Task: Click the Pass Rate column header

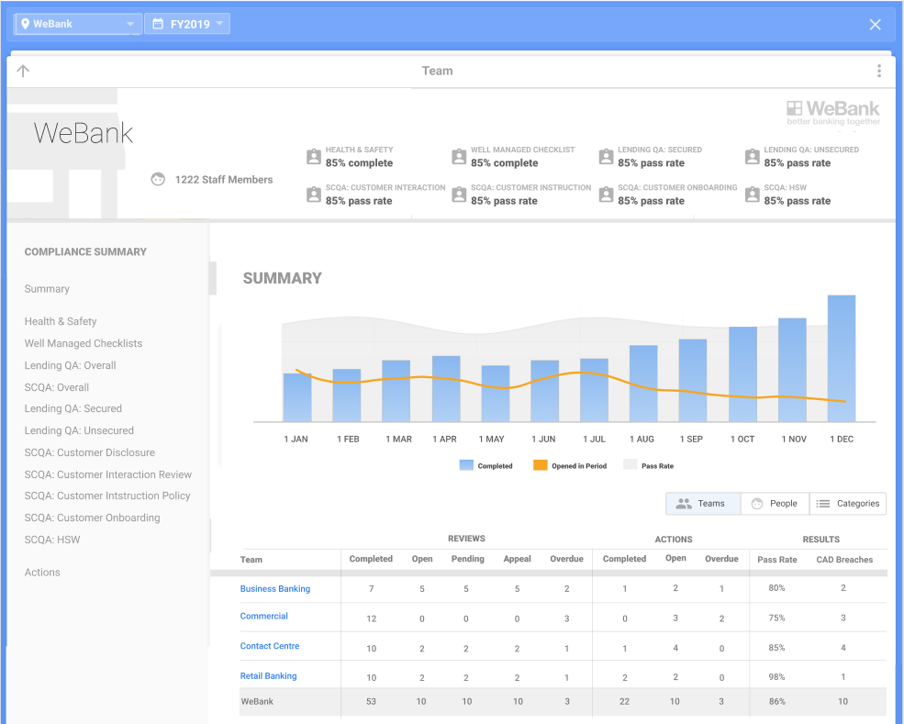Action: (776, 559)
